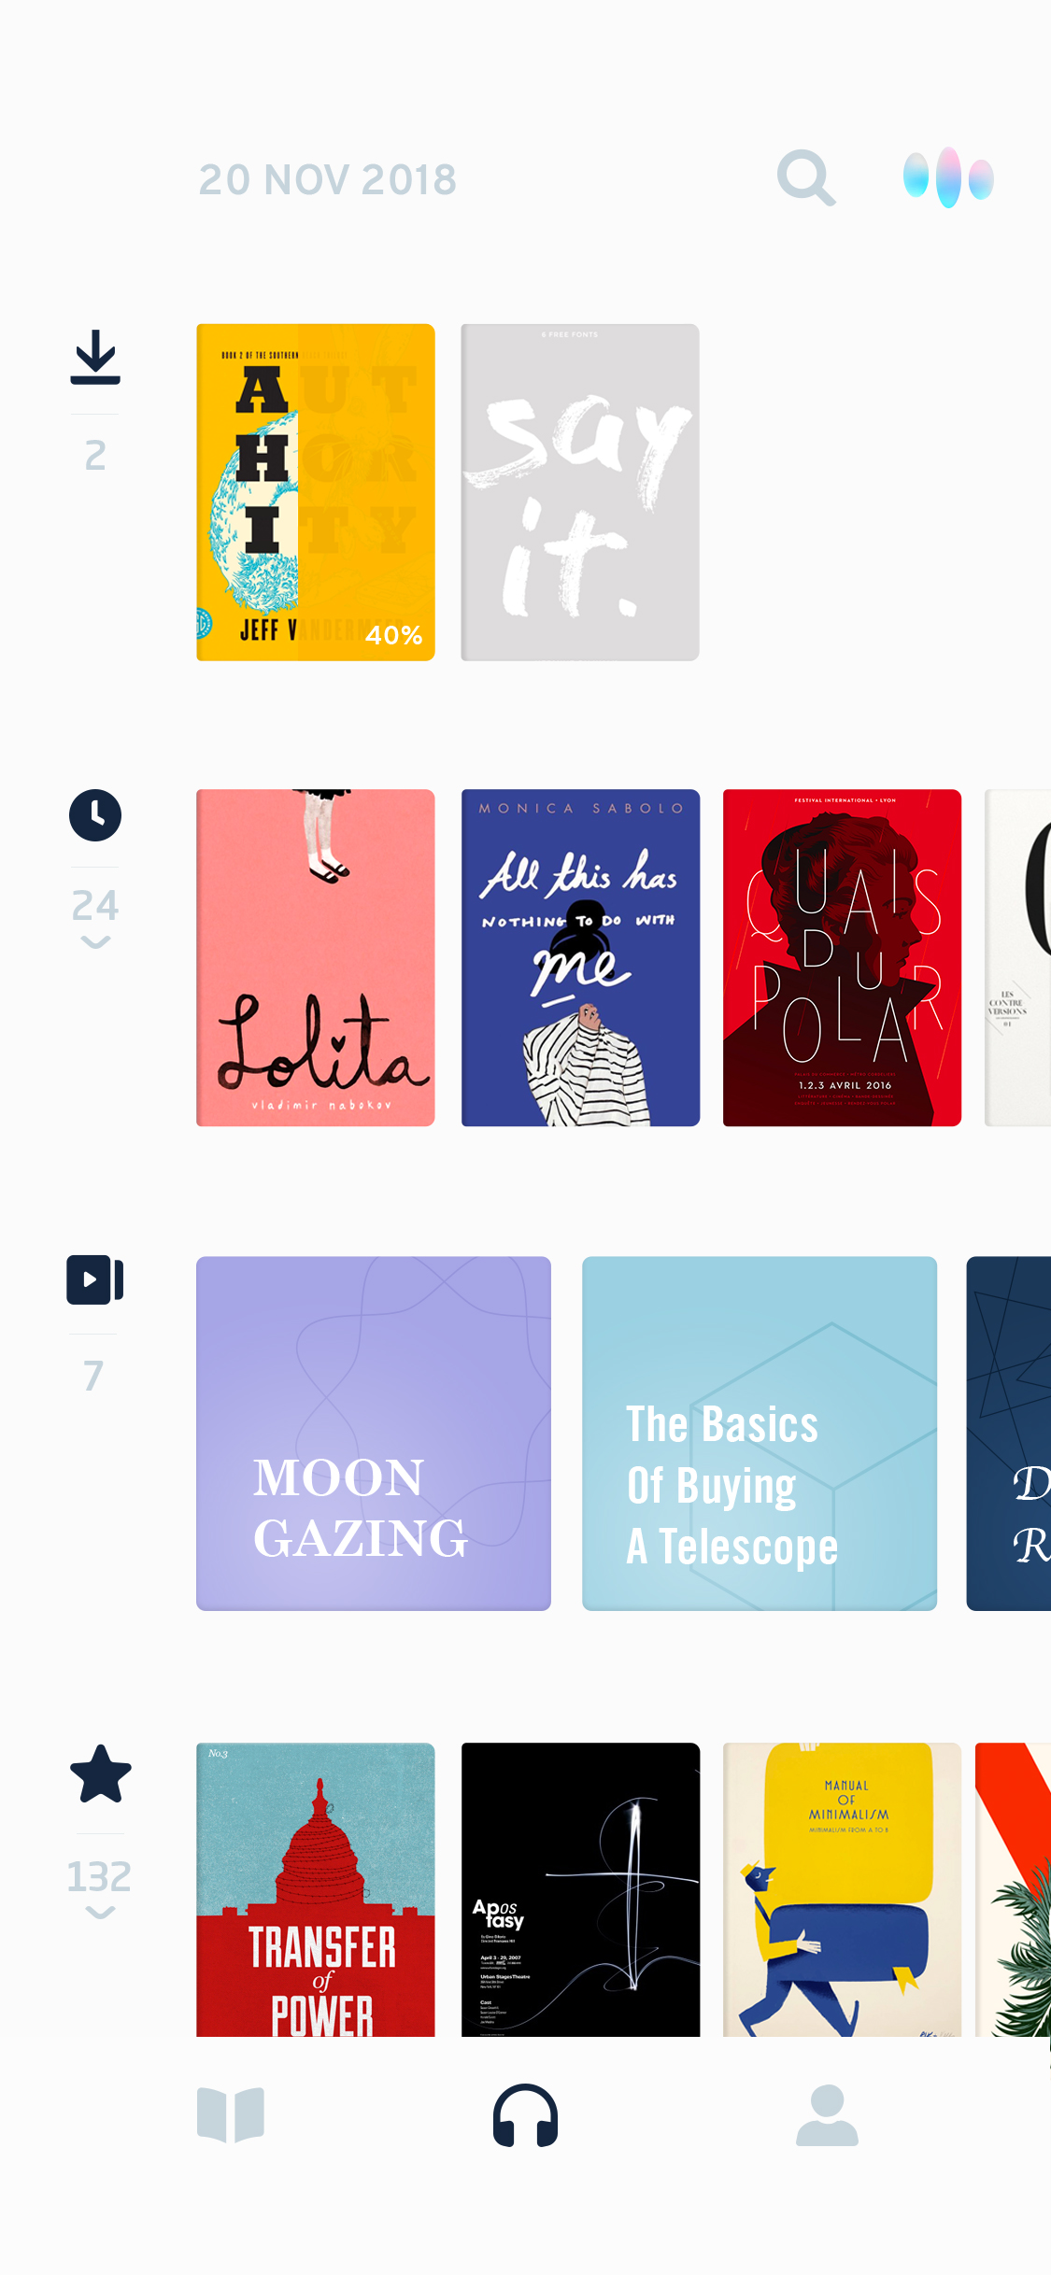Switch to the book library tab
Viewport: 1051px width, 2275px height.
coord(231,2115)
